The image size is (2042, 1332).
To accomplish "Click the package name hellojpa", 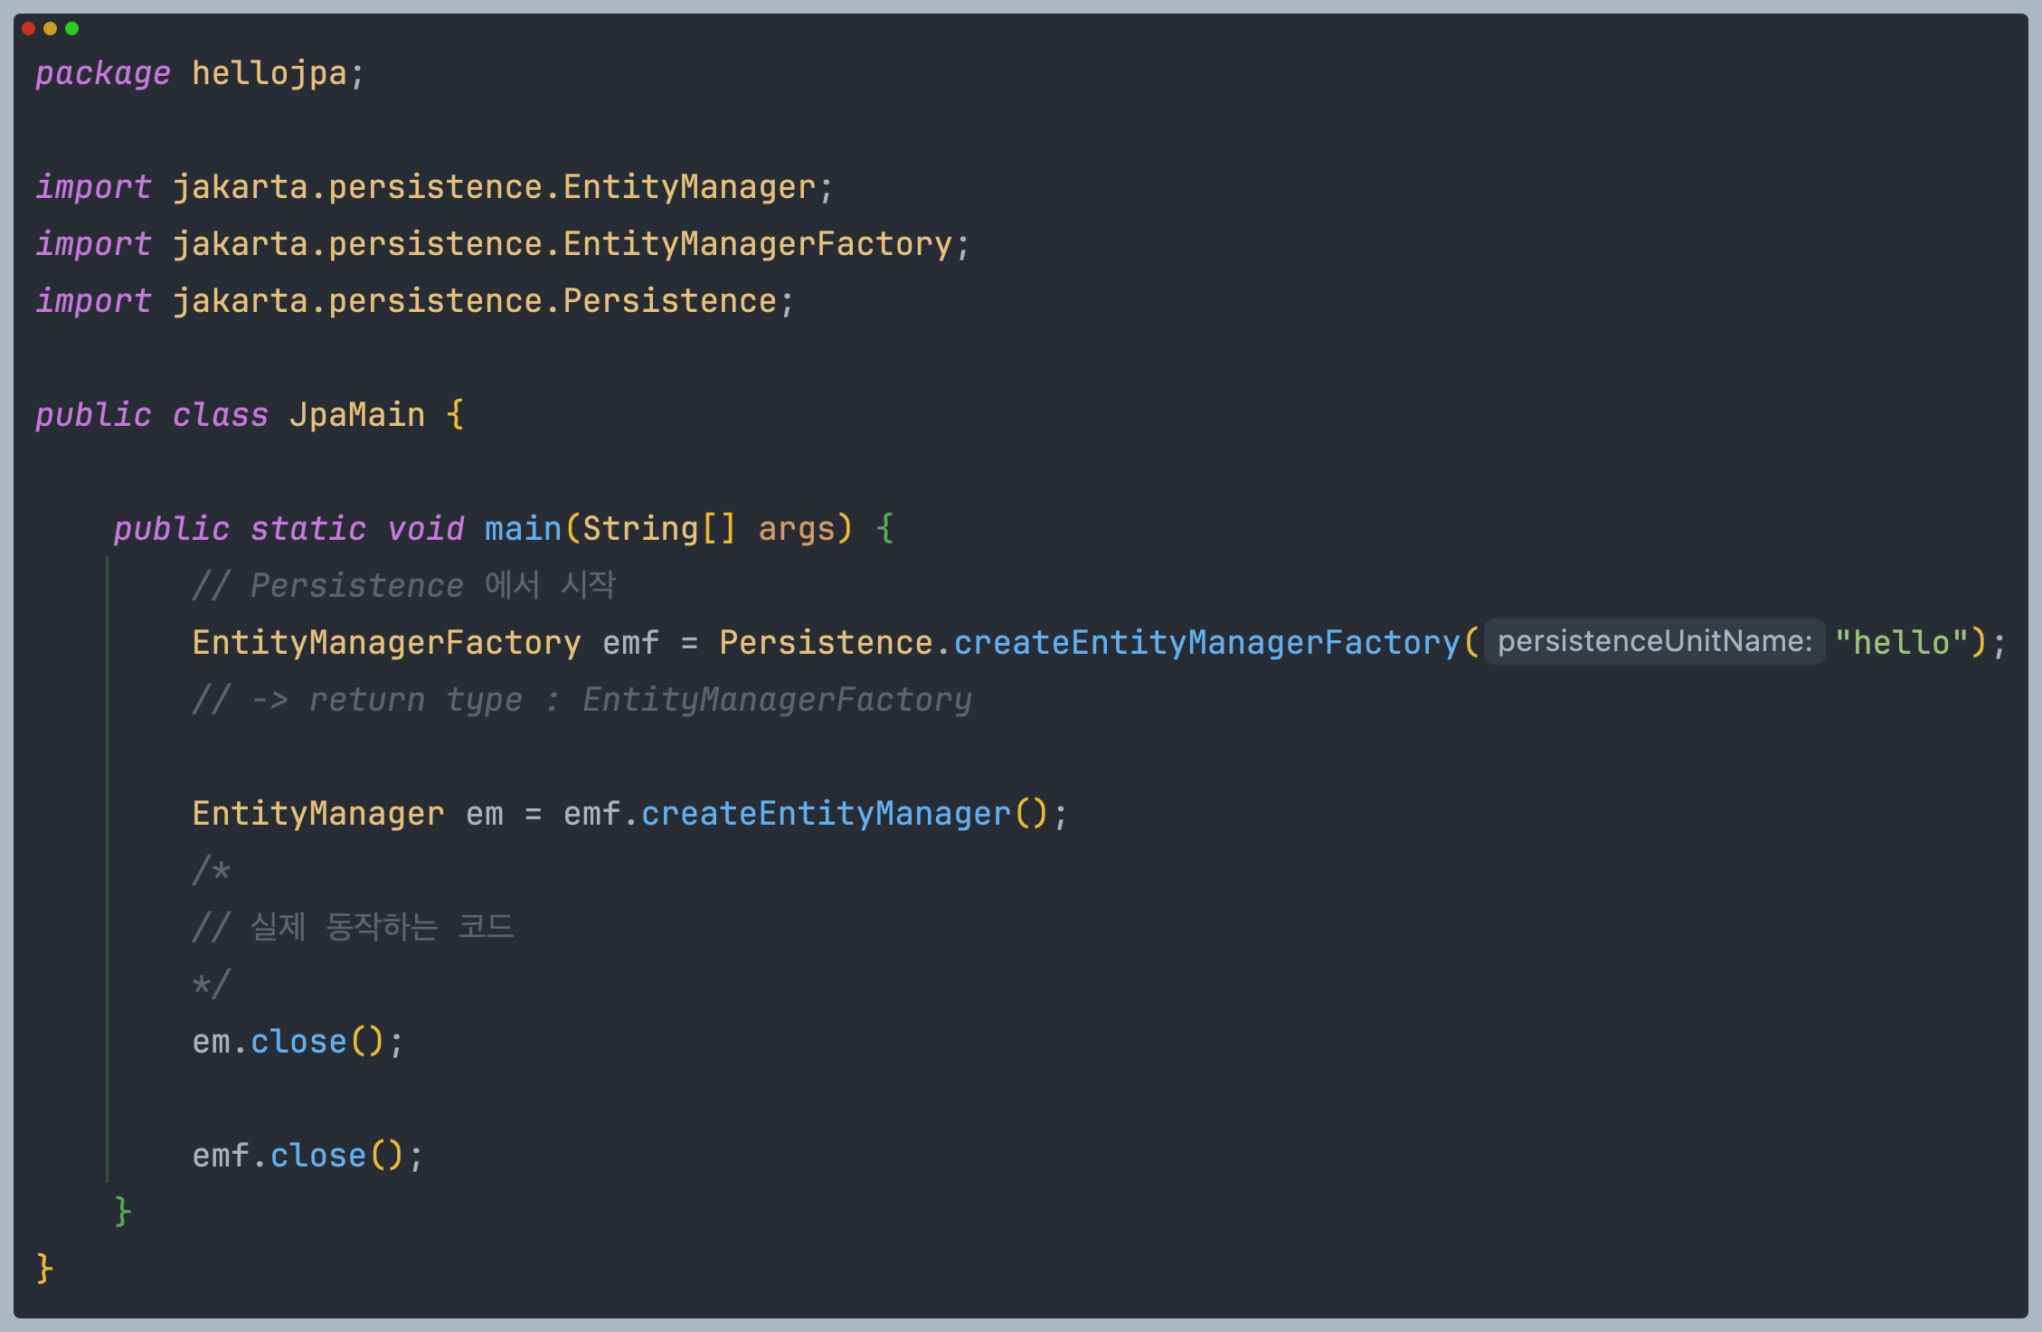I will click(x=269, y=73).
